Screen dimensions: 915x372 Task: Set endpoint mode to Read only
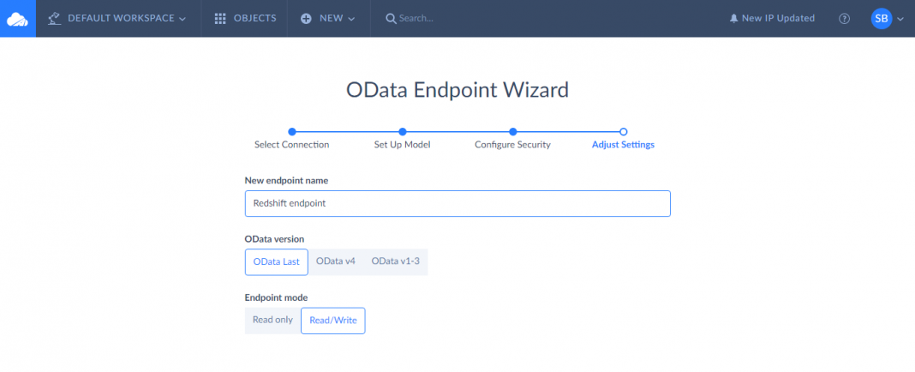(x=272, y=320)
